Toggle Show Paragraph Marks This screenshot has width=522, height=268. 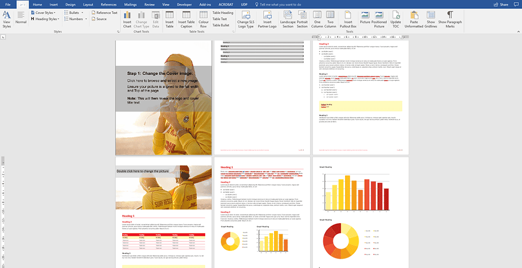coord(450,19)
